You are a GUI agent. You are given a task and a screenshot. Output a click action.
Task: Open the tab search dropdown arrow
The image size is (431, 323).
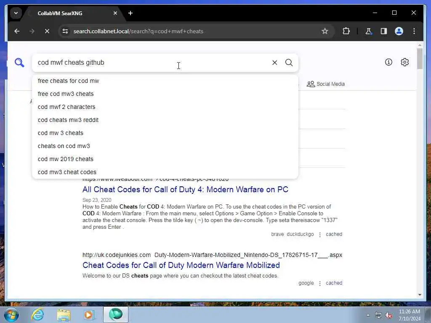click(16, 13)
